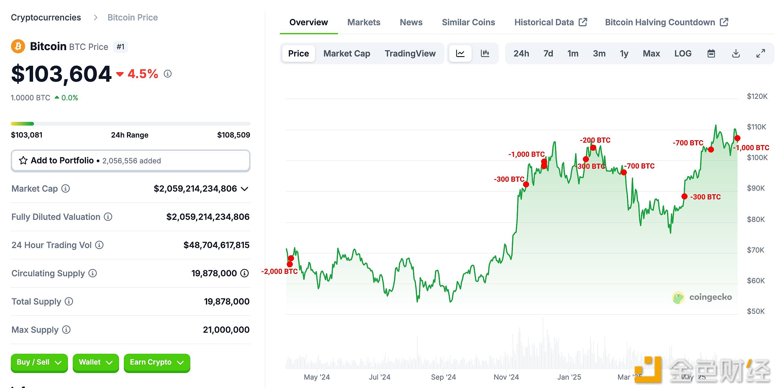Image resolution: width=775 pixels, height=388 pixels.
Task: Click Add to Portfolio button
Action: 130,160
